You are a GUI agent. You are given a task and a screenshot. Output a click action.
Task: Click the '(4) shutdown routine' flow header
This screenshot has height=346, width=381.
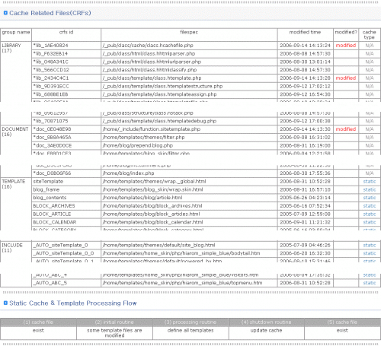(x=266, y=322)
